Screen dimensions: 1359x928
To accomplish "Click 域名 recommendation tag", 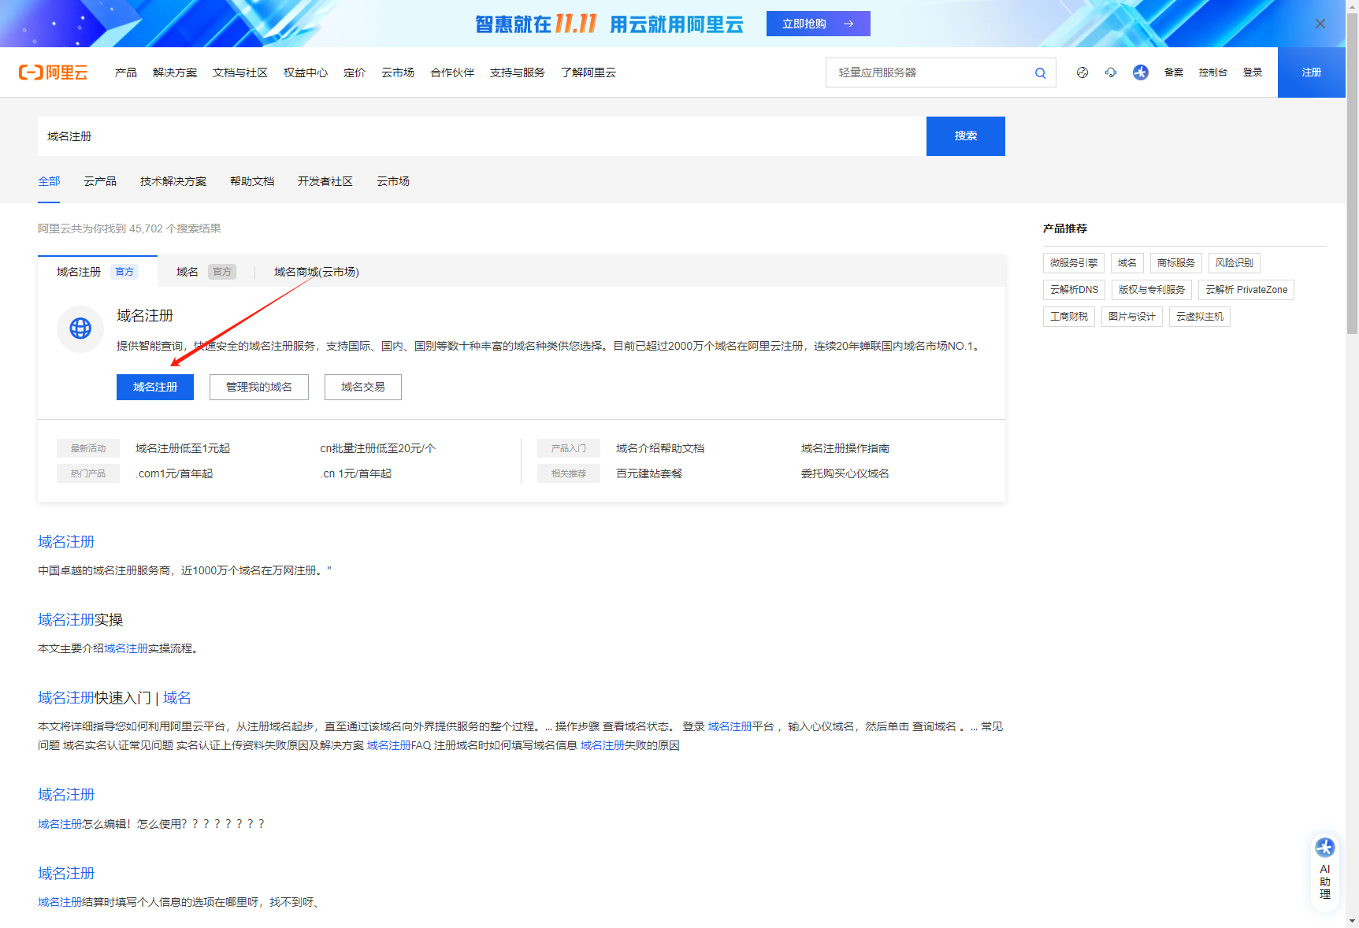I will point(1127,263).
